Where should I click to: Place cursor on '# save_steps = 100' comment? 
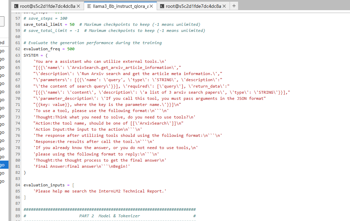tap(45, 18)
